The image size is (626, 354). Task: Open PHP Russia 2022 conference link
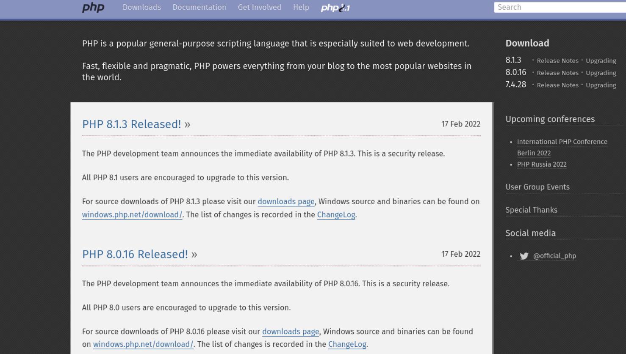542,165
